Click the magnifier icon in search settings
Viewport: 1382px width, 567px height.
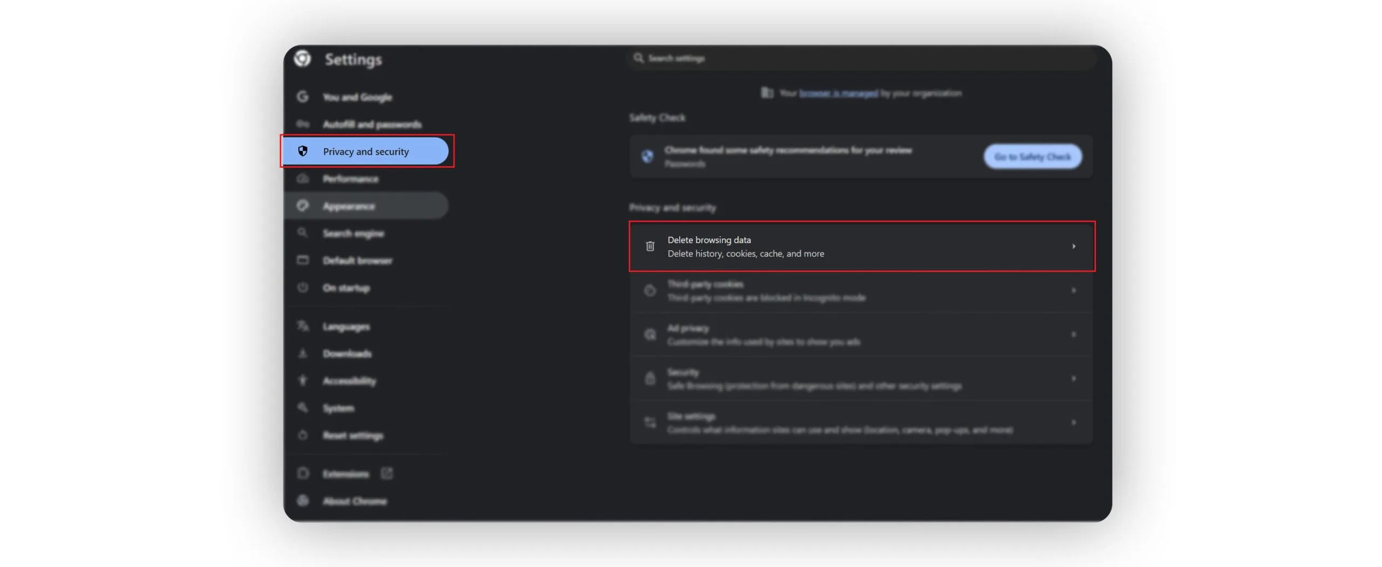(639, 58)
